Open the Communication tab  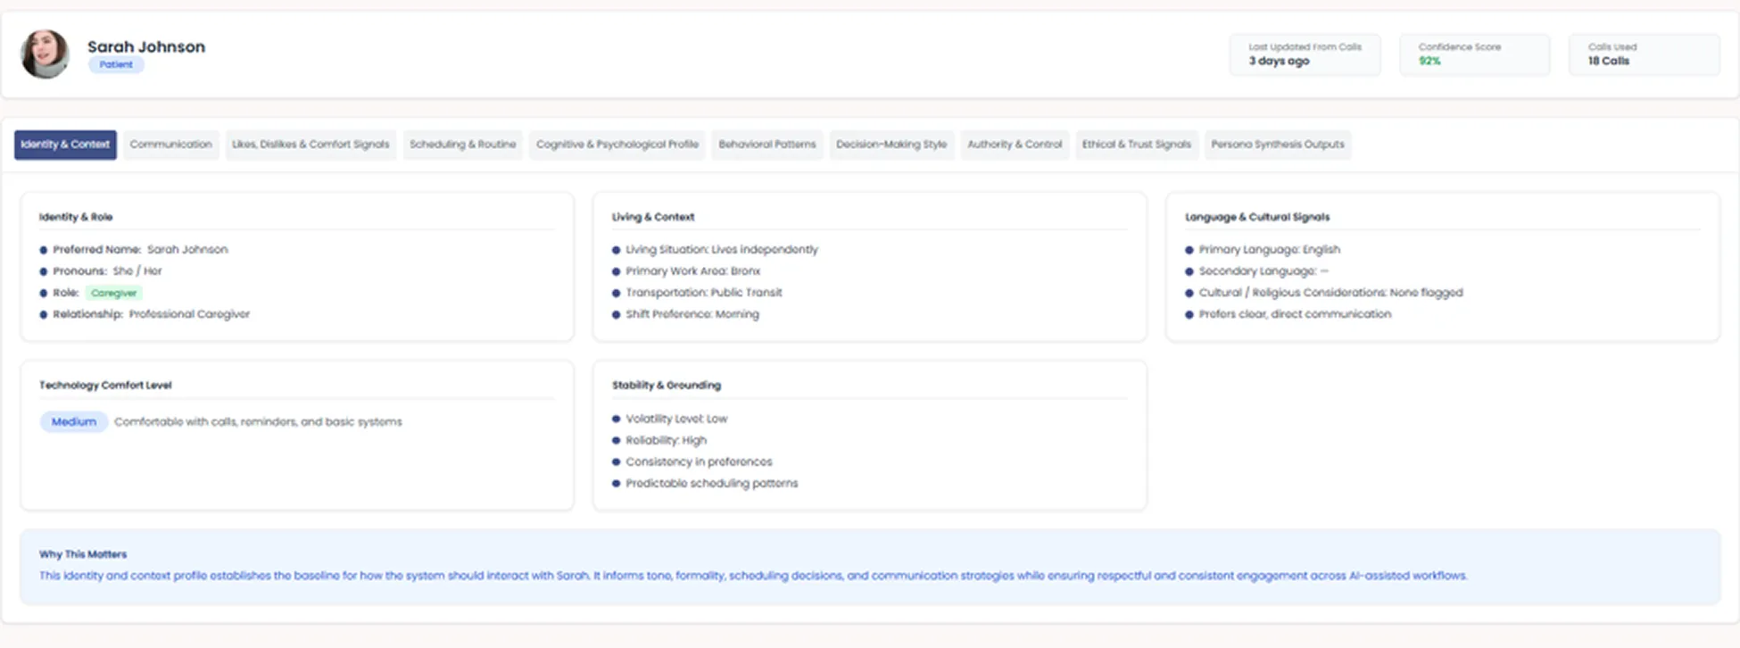click(x=170, y=145)
